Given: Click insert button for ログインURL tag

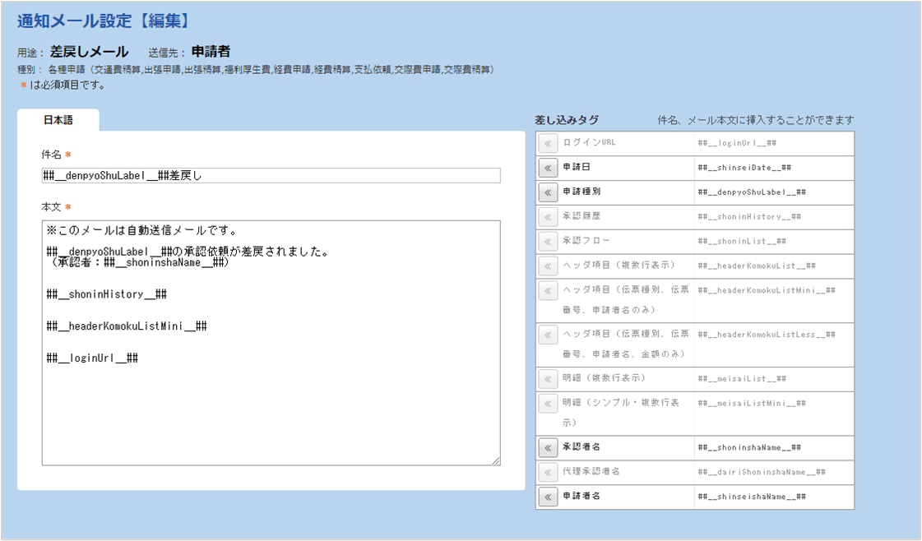Looking at the screenshot, I should 548,143.
